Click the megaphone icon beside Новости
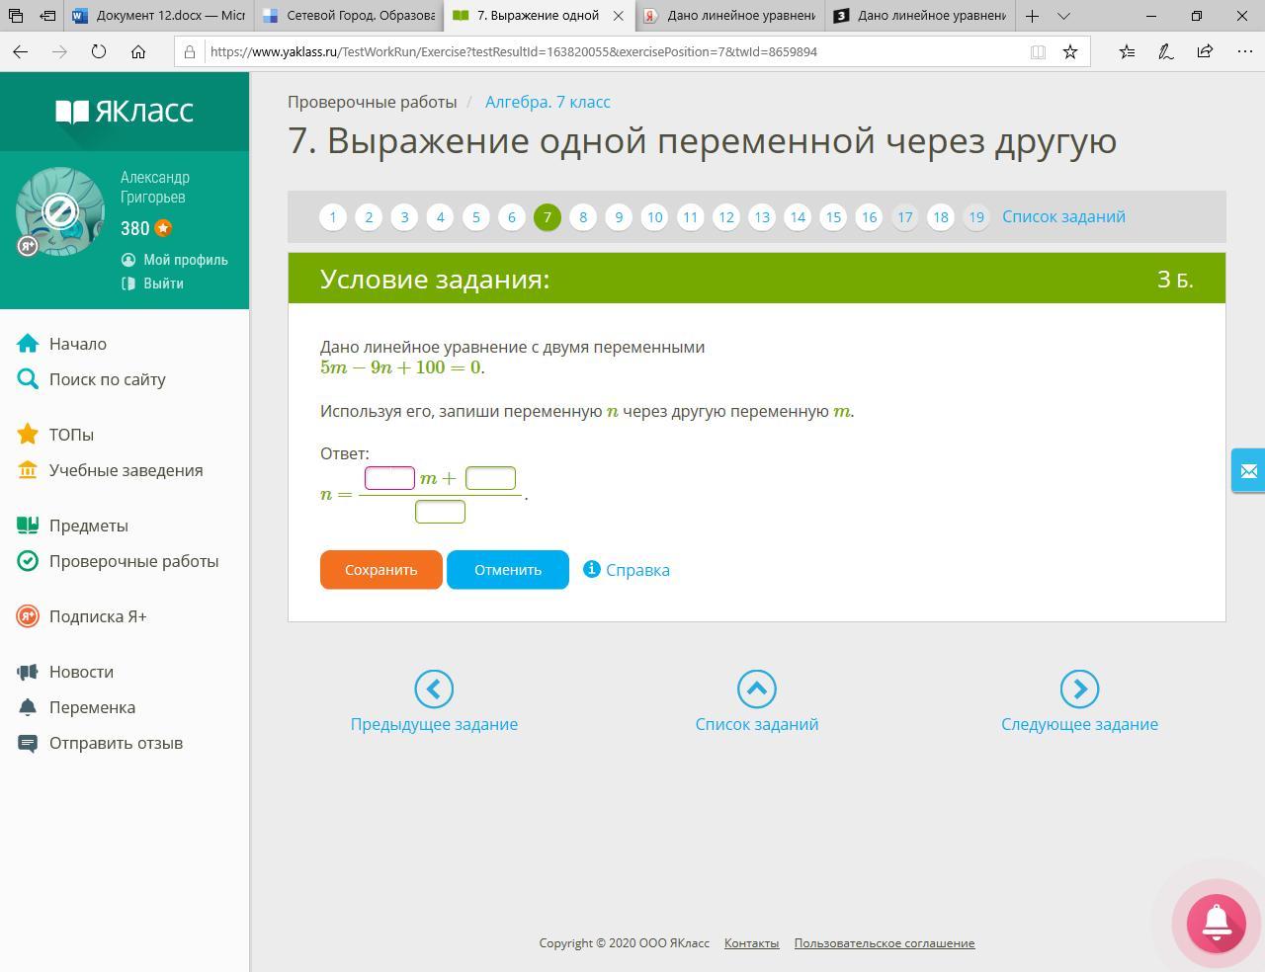Image resolution: width=1265 pixels, height=972 pixels. 28,672
